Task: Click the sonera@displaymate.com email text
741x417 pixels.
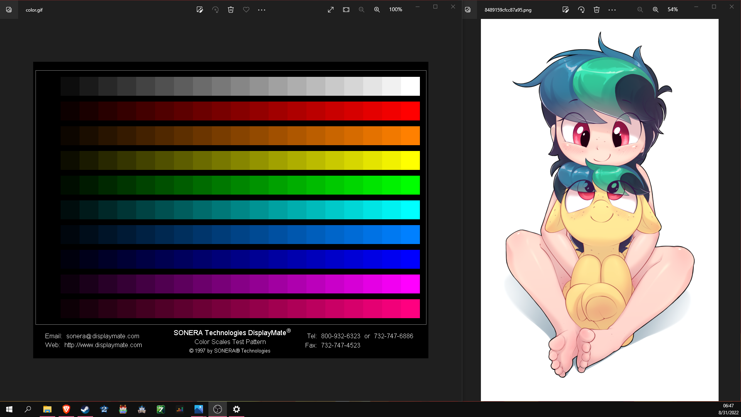Action: tap(103, 336)
